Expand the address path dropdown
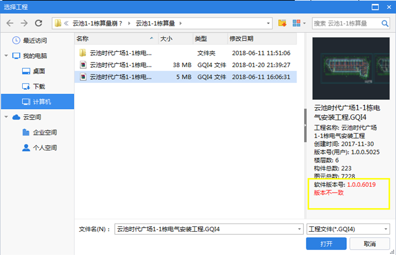 coord(268,23)
